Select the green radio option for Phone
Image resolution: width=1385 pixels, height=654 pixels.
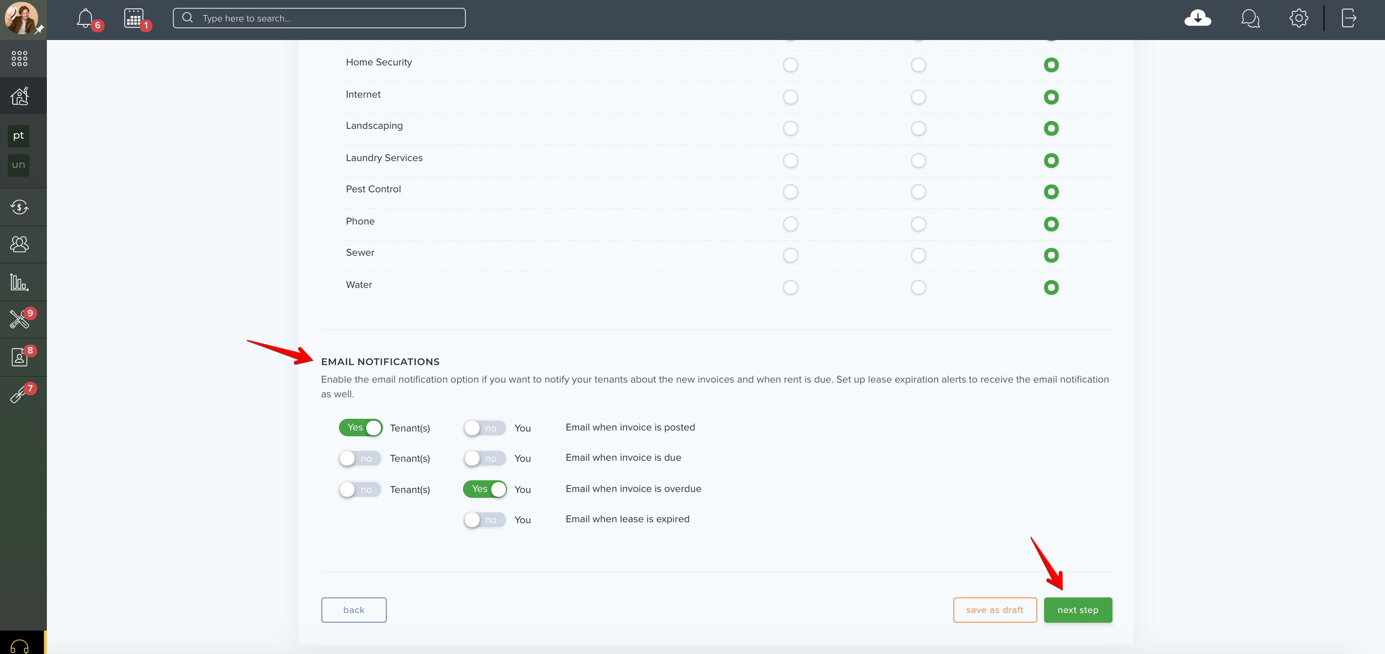tap(1051, 224)
